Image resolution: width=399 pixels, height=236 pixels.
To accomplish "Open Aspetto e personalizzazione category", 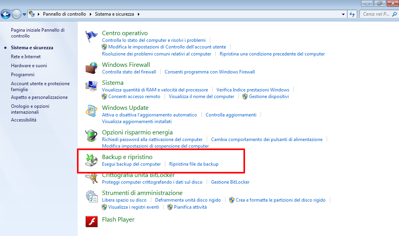I will click(x=39, y=97).
